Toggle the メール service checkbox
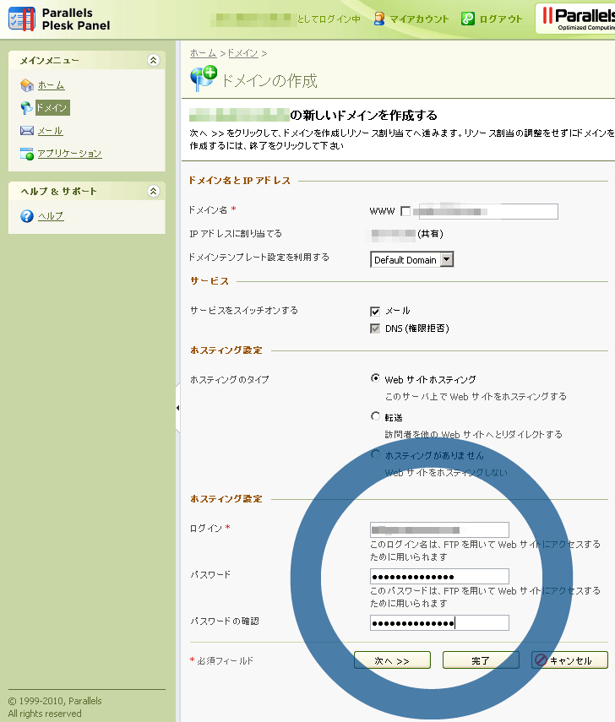The image size is (615, 722). click(x=375, y=312)
